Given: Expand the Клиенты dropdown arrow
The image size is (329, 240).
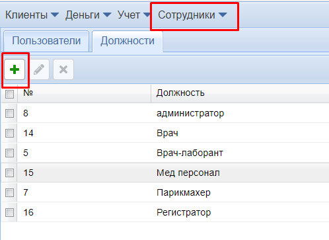Looking at the screenshot, I should (55, 15).
